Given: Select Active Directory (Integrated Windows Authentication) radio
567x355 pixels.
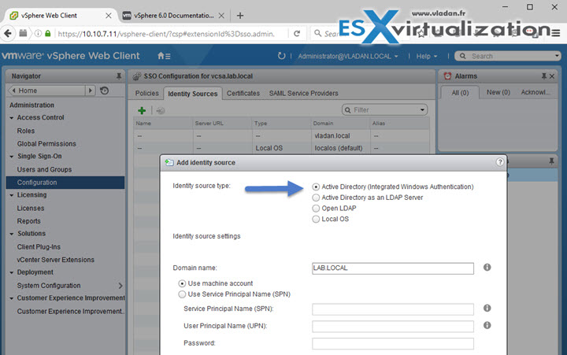Looking at the screenshot, I should click(x=316, y=187).
